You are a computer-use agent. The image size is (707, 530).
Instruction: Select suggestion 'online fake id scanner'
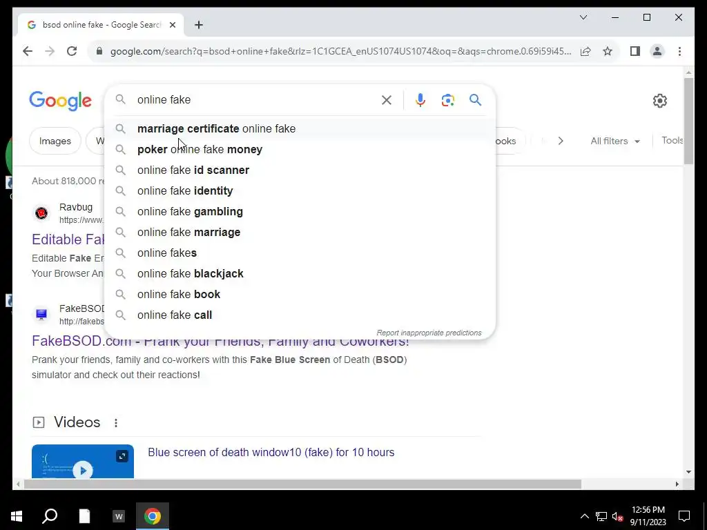(300, 170)
